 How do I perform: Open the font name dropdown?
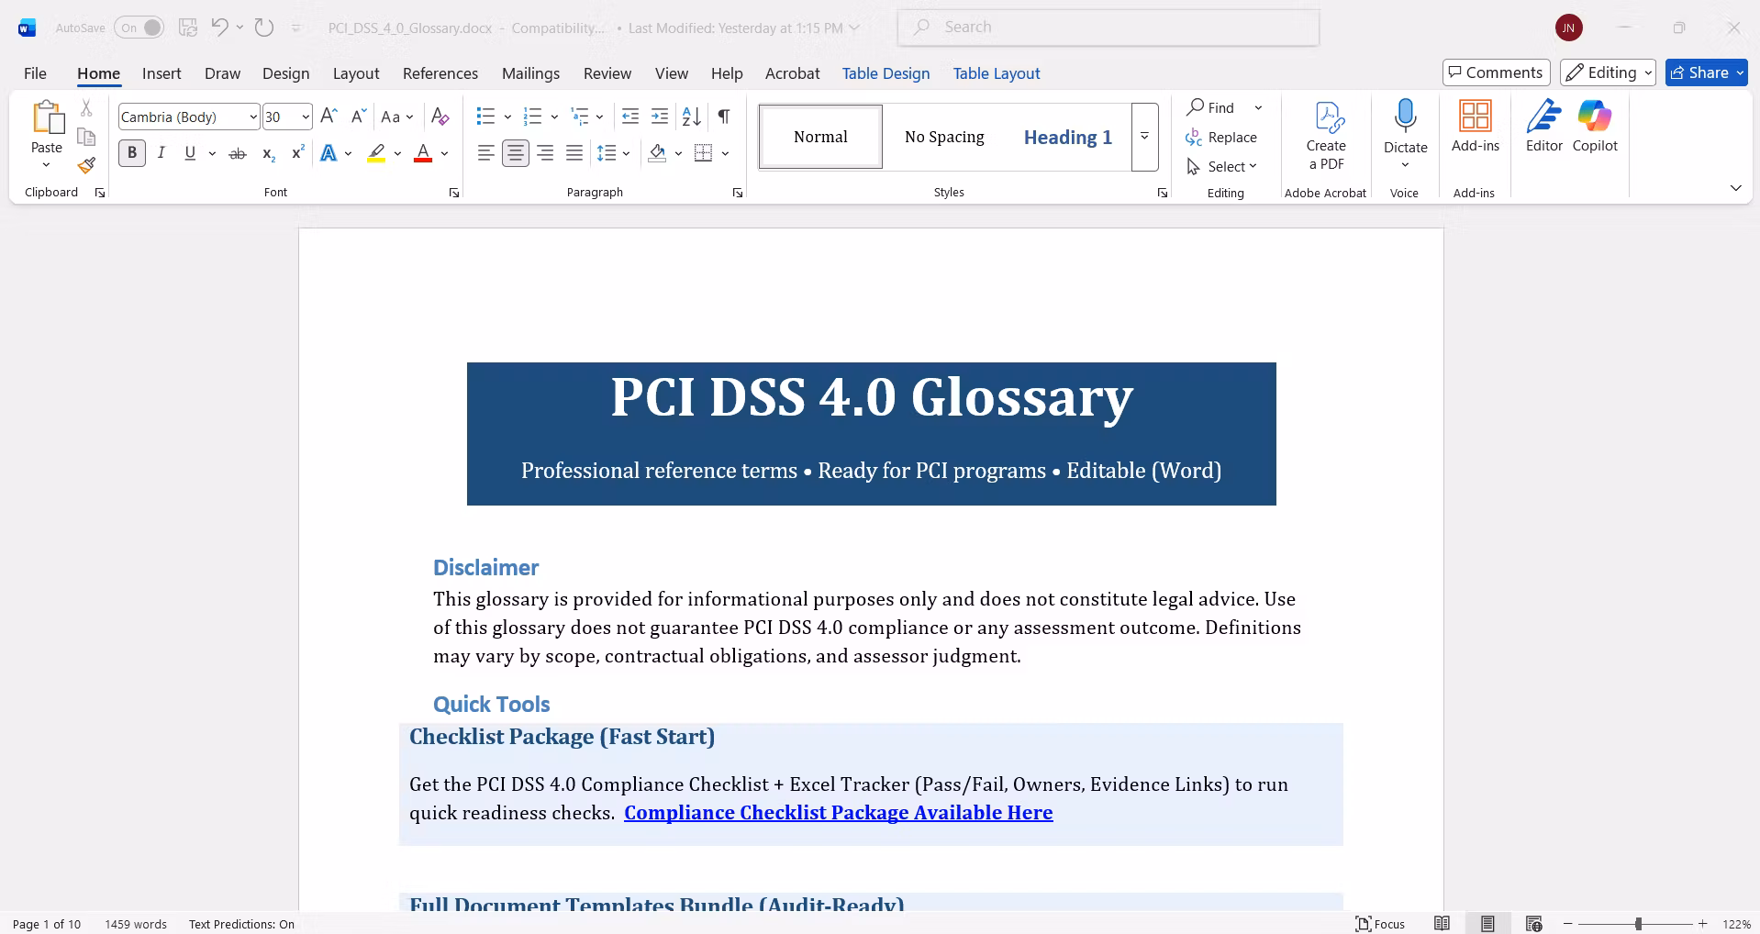253,117
